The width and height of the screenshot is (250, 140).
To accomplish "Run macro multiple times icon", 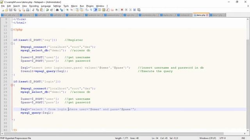I will 134,10.
